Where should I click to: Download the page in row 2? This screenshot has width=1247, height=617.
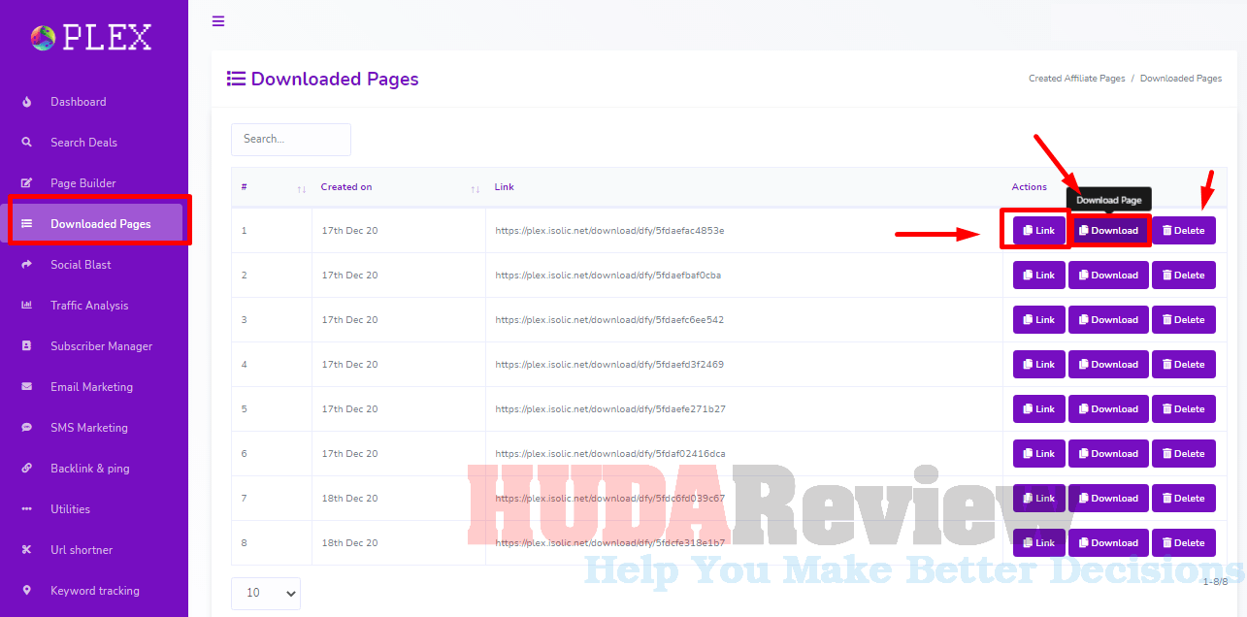coord(1108,276)
